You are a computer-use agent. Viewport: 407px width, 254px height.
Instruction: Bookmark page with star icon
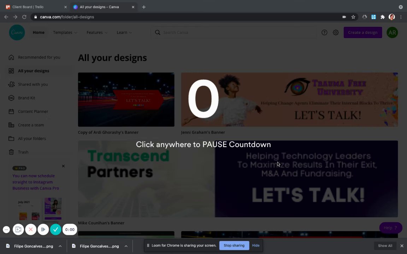[x=353, y=17]
